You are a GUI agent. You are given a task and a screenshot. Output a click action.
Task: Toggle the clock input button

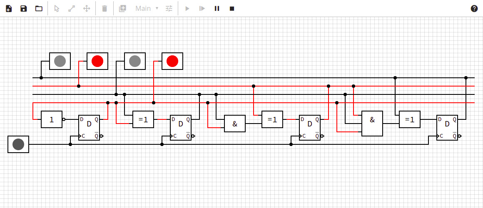coord(18,144)
